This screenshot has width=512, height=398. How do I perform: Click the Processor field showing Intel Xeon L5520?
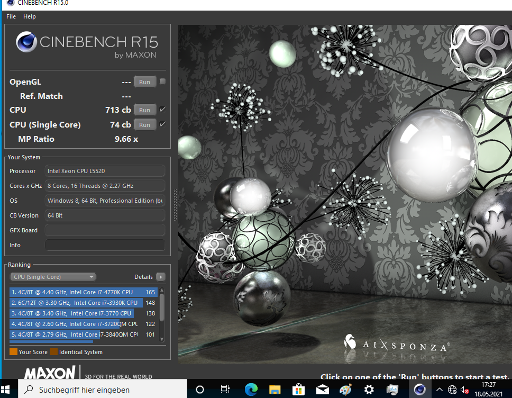[105, 171]
